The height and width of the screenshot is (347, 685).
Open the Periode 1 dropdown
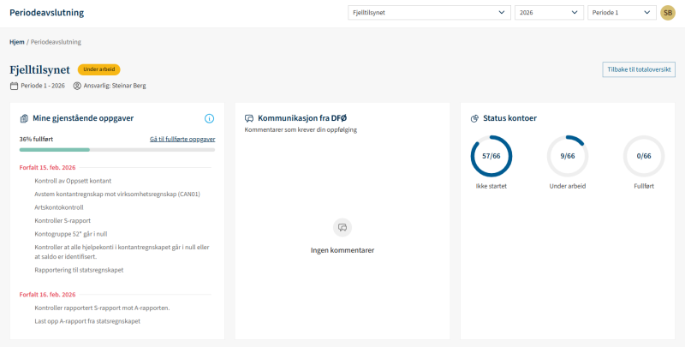coord(622,13)
